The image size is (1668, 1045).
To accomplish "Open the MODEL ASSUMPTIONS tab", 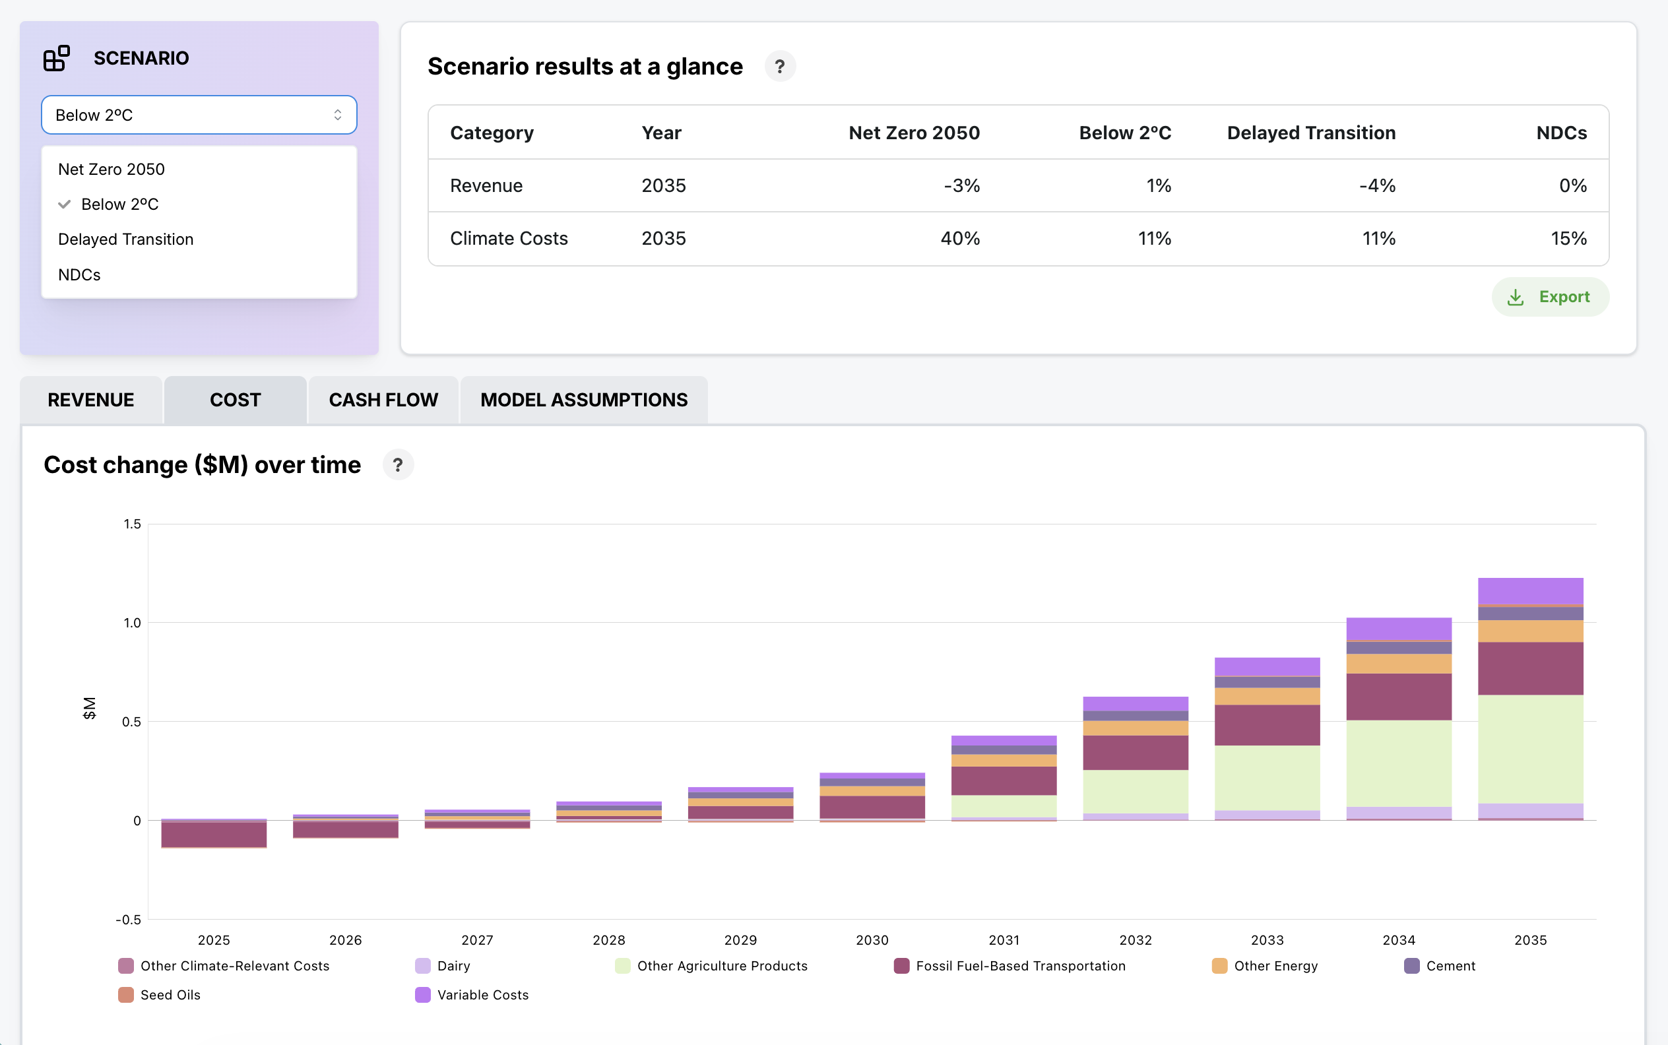I will [583, 400].
